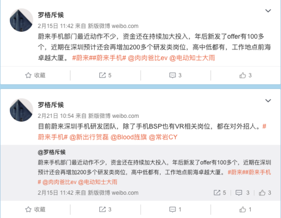Favorite the first post with the star icon
The height and width of the screenshot is (218, 281).
click(35, 75)
